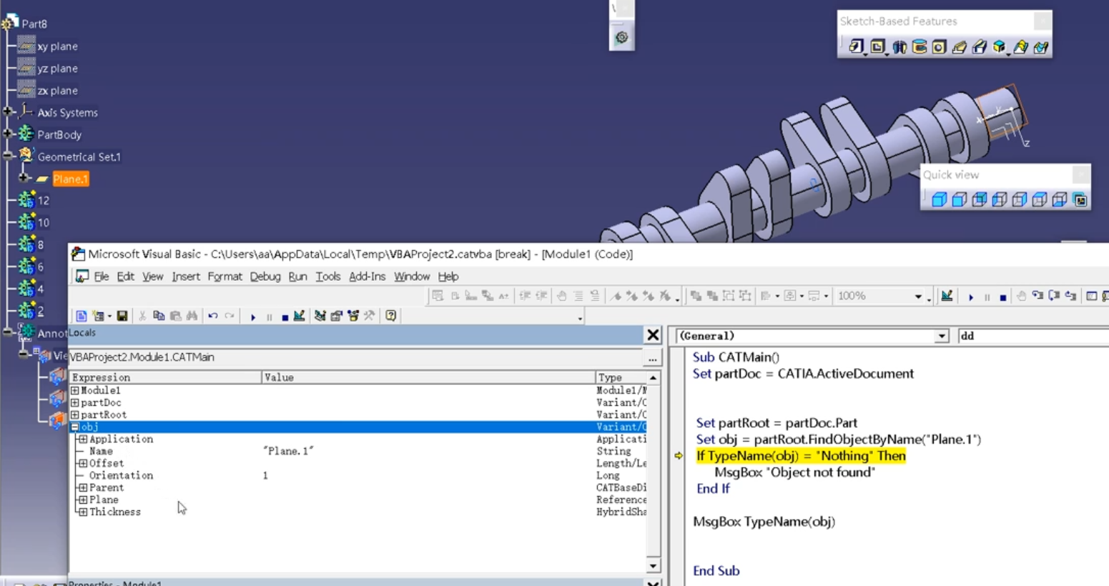Image resolution: width=1109 pixels, height=586 pixels.
Task: Open the (General) object dropdown
Action: click(x=942, y=336)
